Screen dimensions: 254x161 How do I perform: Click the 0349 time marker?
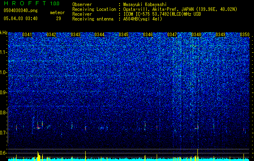pyautogui.click(x=220, y=35)
